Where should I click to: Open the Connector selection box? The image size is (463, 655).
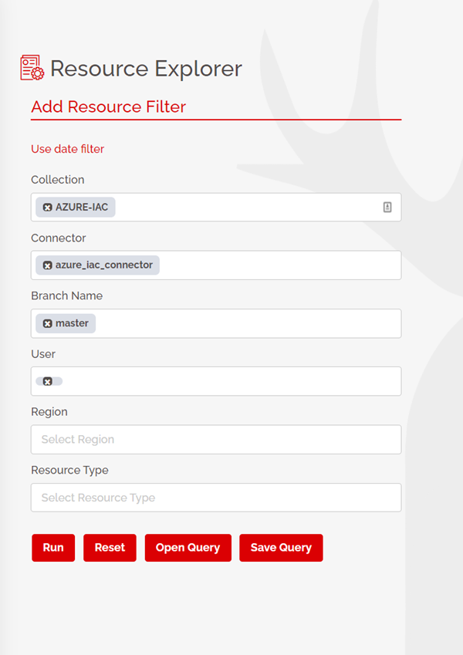[x=278, y=265]
